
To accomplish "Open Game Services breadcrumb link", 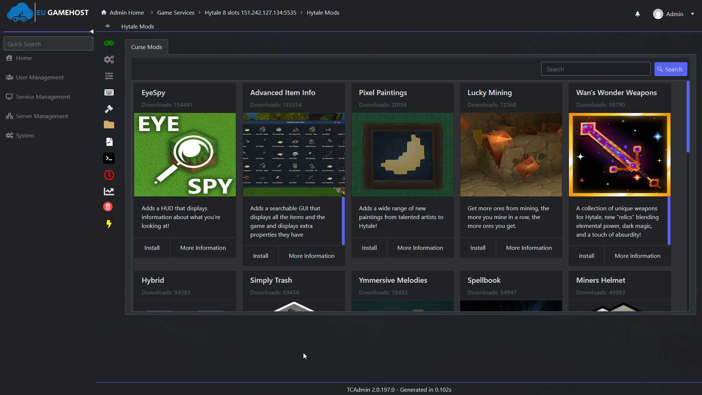I will click(x=175, y=12).
